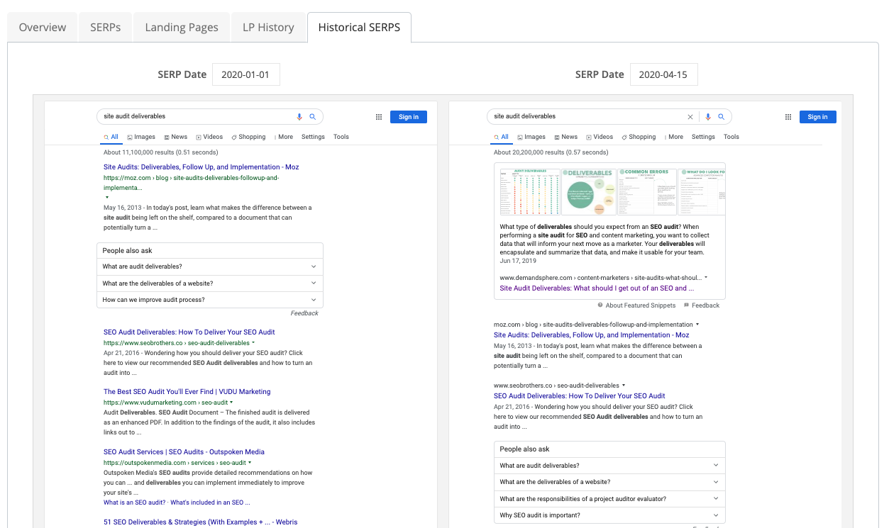Expand 'Why SEO audit is important?' question
Screen dimensions: 889x528
coord(716,515)
